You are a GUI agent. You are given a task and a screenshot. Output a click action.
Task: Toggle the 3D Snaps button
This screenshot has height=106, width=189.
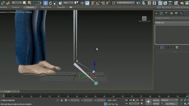[93, 3]
